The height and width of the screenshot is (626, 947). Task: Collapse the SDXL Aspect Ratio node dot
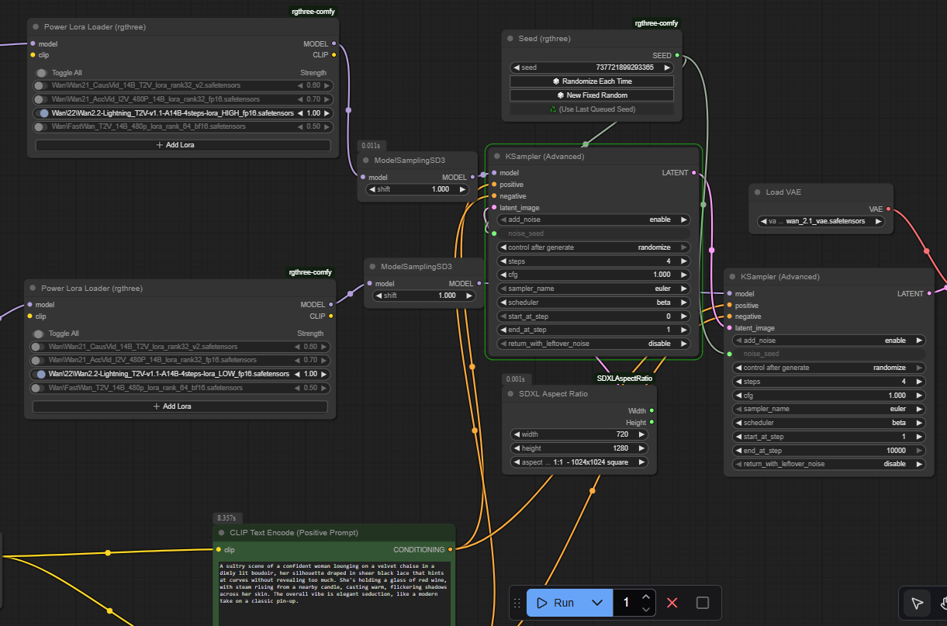pos(510,394)
